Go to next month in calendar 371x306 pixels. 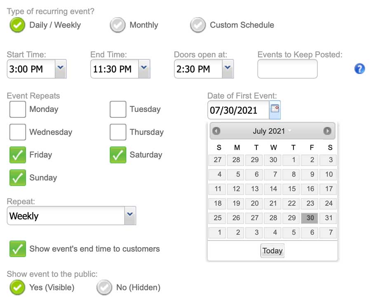327,131
